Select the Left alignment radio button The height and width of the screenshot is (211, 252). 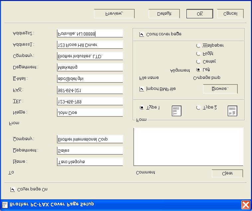pos(198,70)
